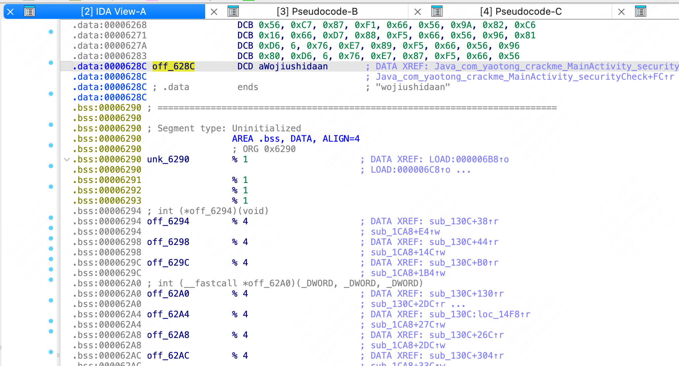Select the off_62AC label
This screenshot has width=679, height=366.
(x=168, y=356)
